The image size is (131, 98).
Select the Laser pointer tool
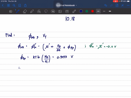point(74,11)
